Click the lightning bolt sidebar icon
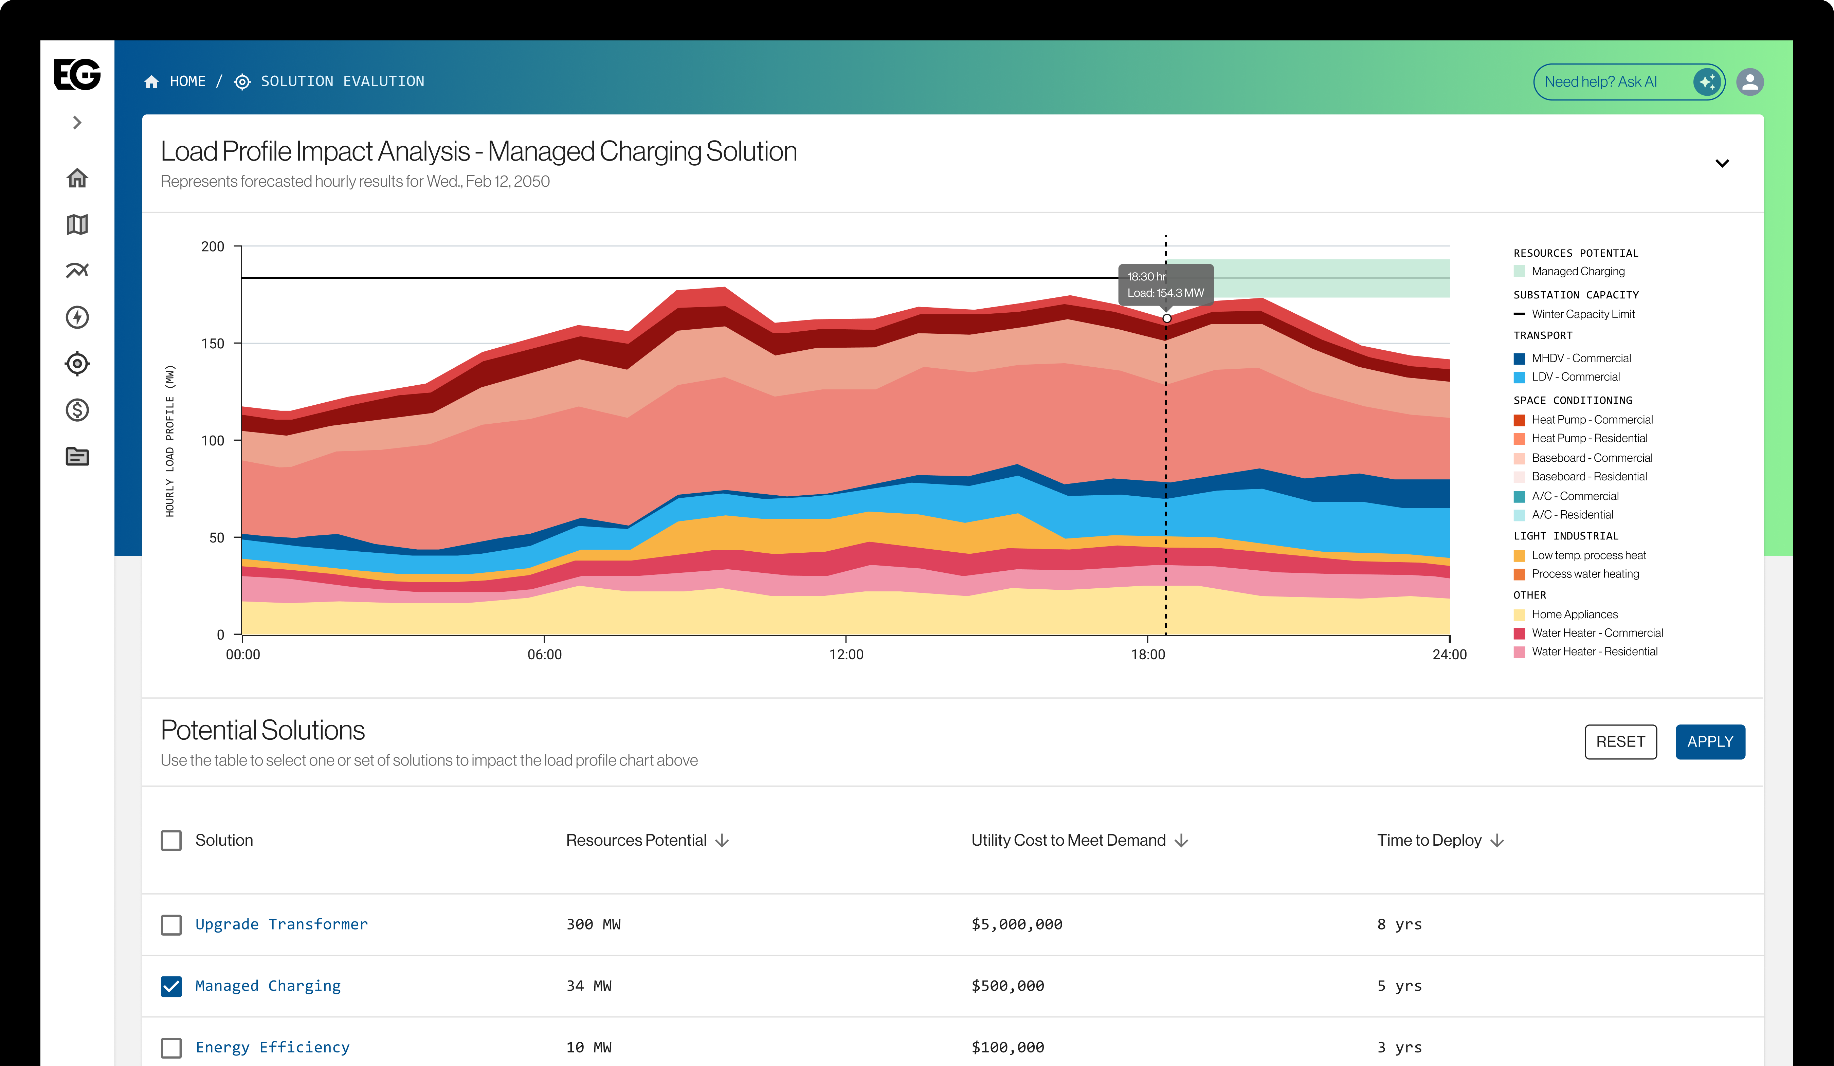 coord(77,317)
